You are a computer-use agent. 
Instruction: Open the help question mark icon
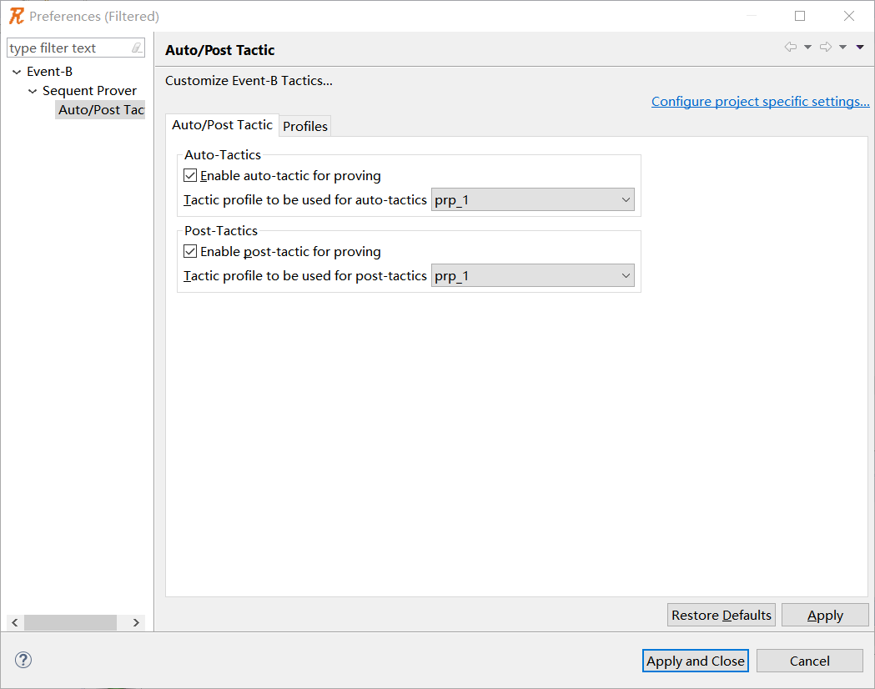[x=23, y=660]
